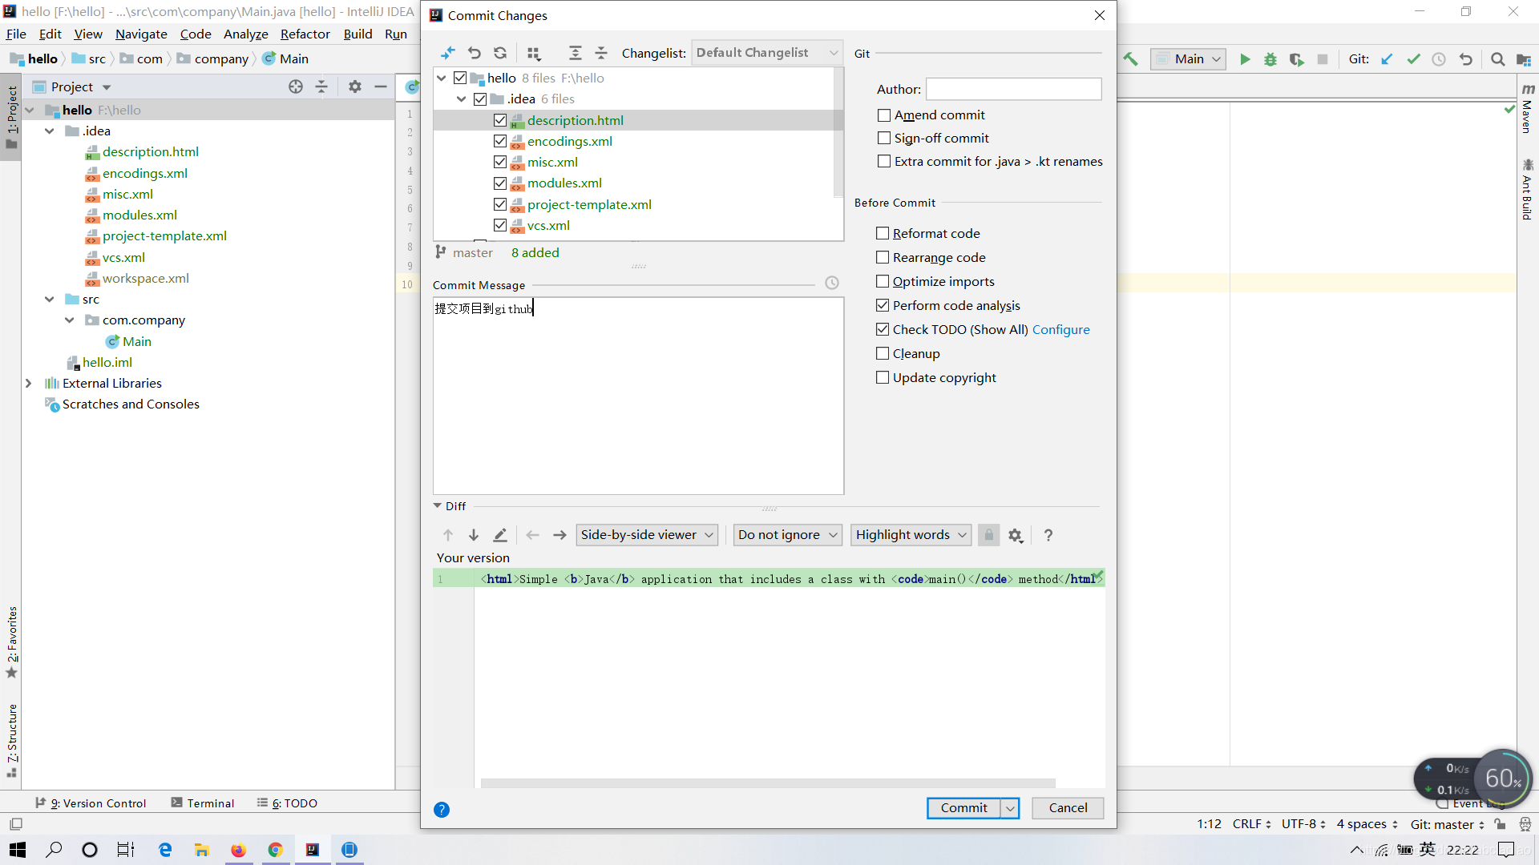Run Main with coverage
The height and width of the screenshot is (865, 1539).
[1296, 59]
